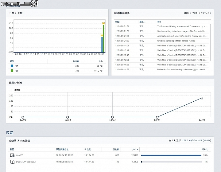This screenshot has width=221, height=172.
Task: Select the 'Trafic control history was enabled' event
Action: pos(161,26)
